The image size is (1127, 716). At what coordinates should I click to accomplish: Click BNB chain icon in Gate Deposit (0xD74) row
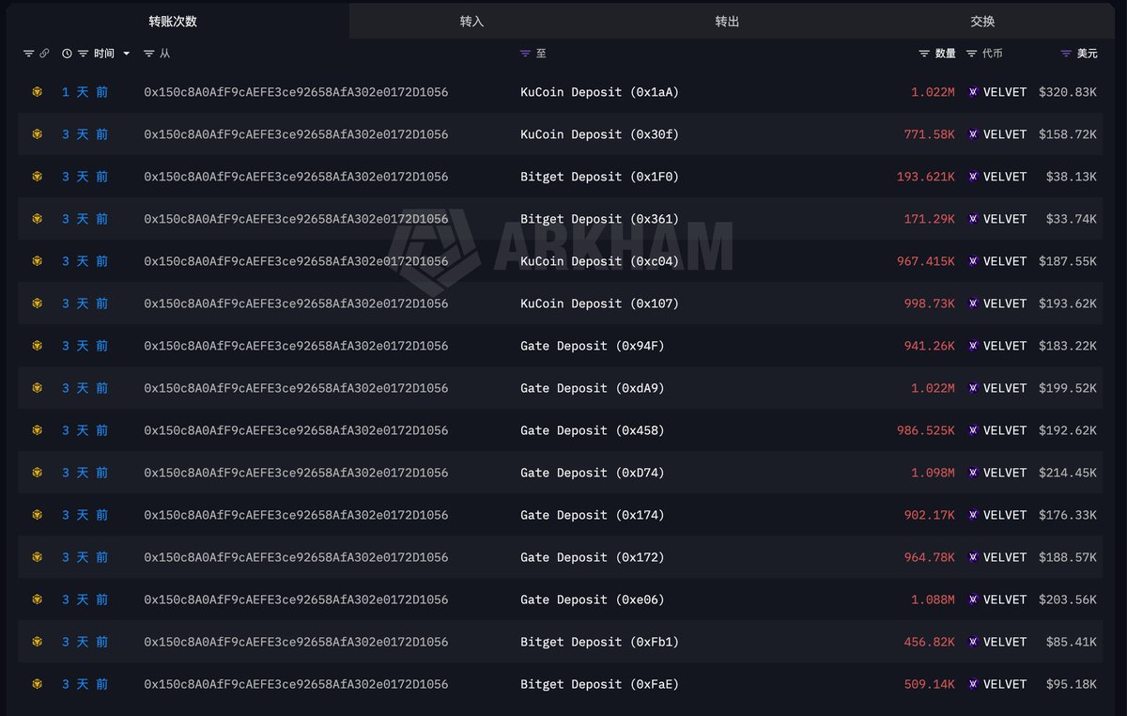[38, 473]
